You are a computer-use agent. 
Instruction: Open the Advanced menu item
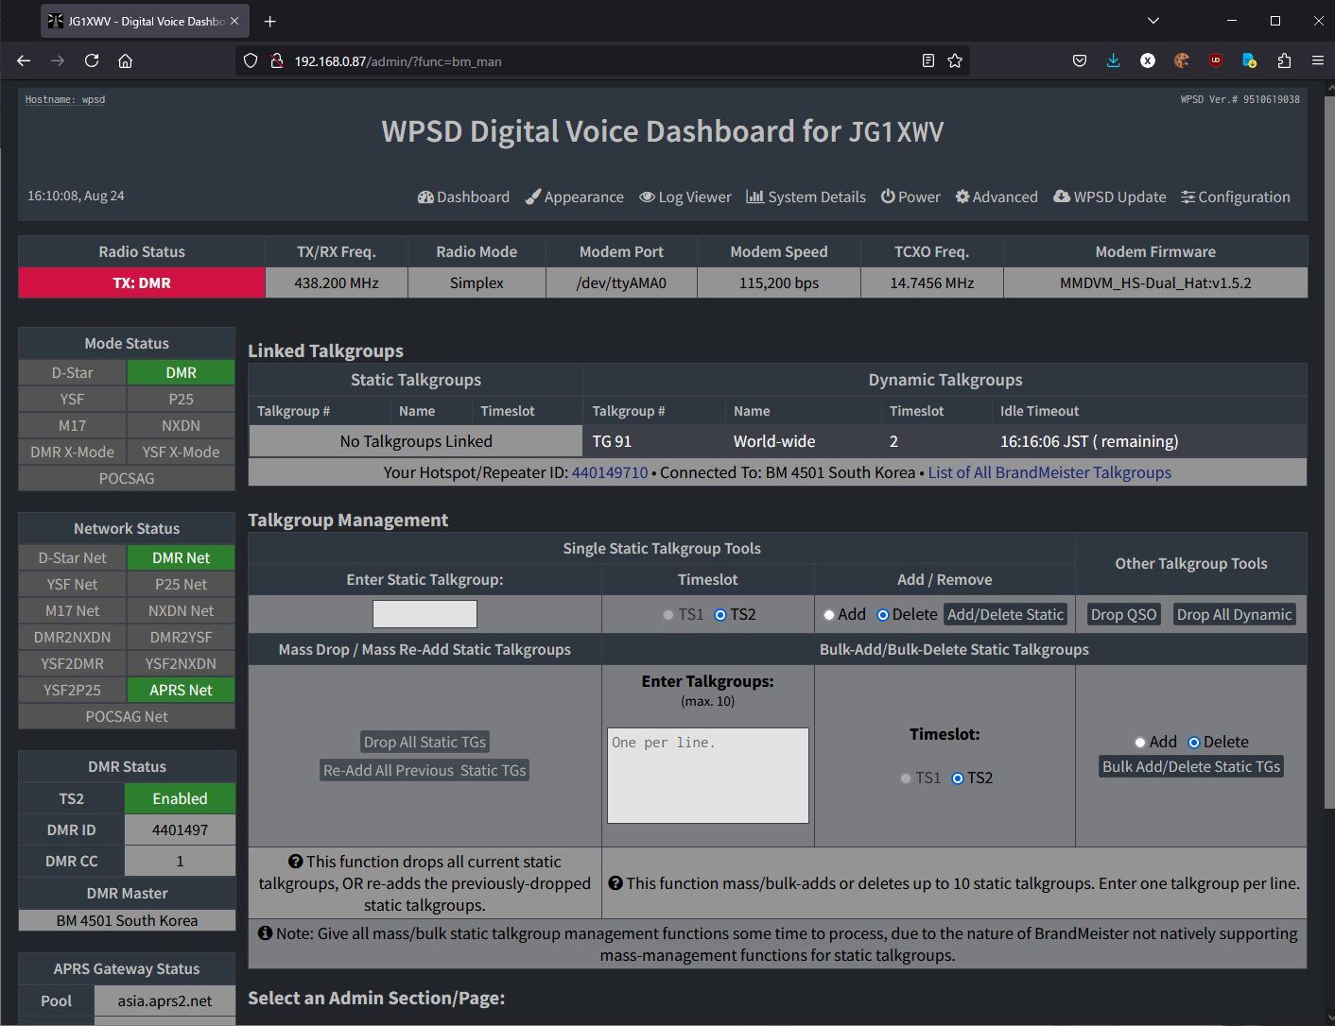coord(997,197)
